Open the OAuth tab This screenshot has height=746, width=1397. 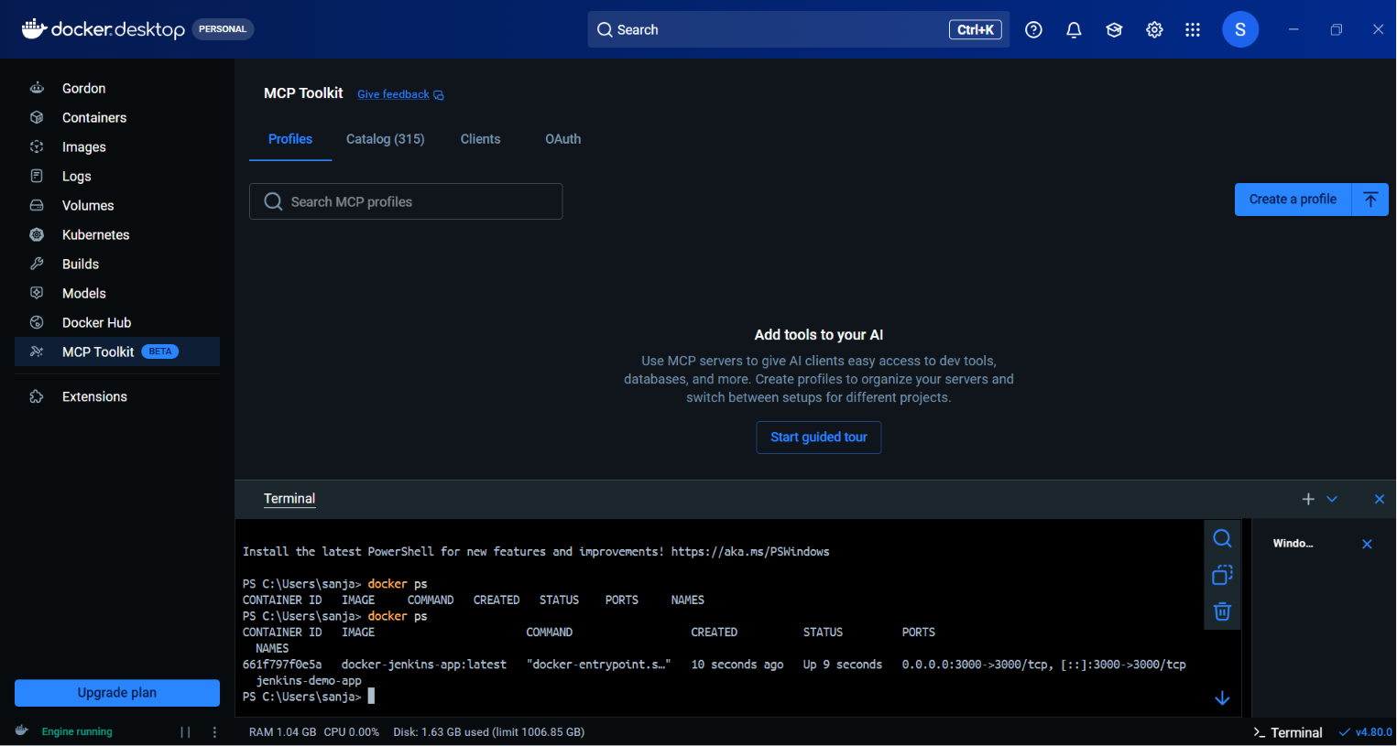pos(562,139)
